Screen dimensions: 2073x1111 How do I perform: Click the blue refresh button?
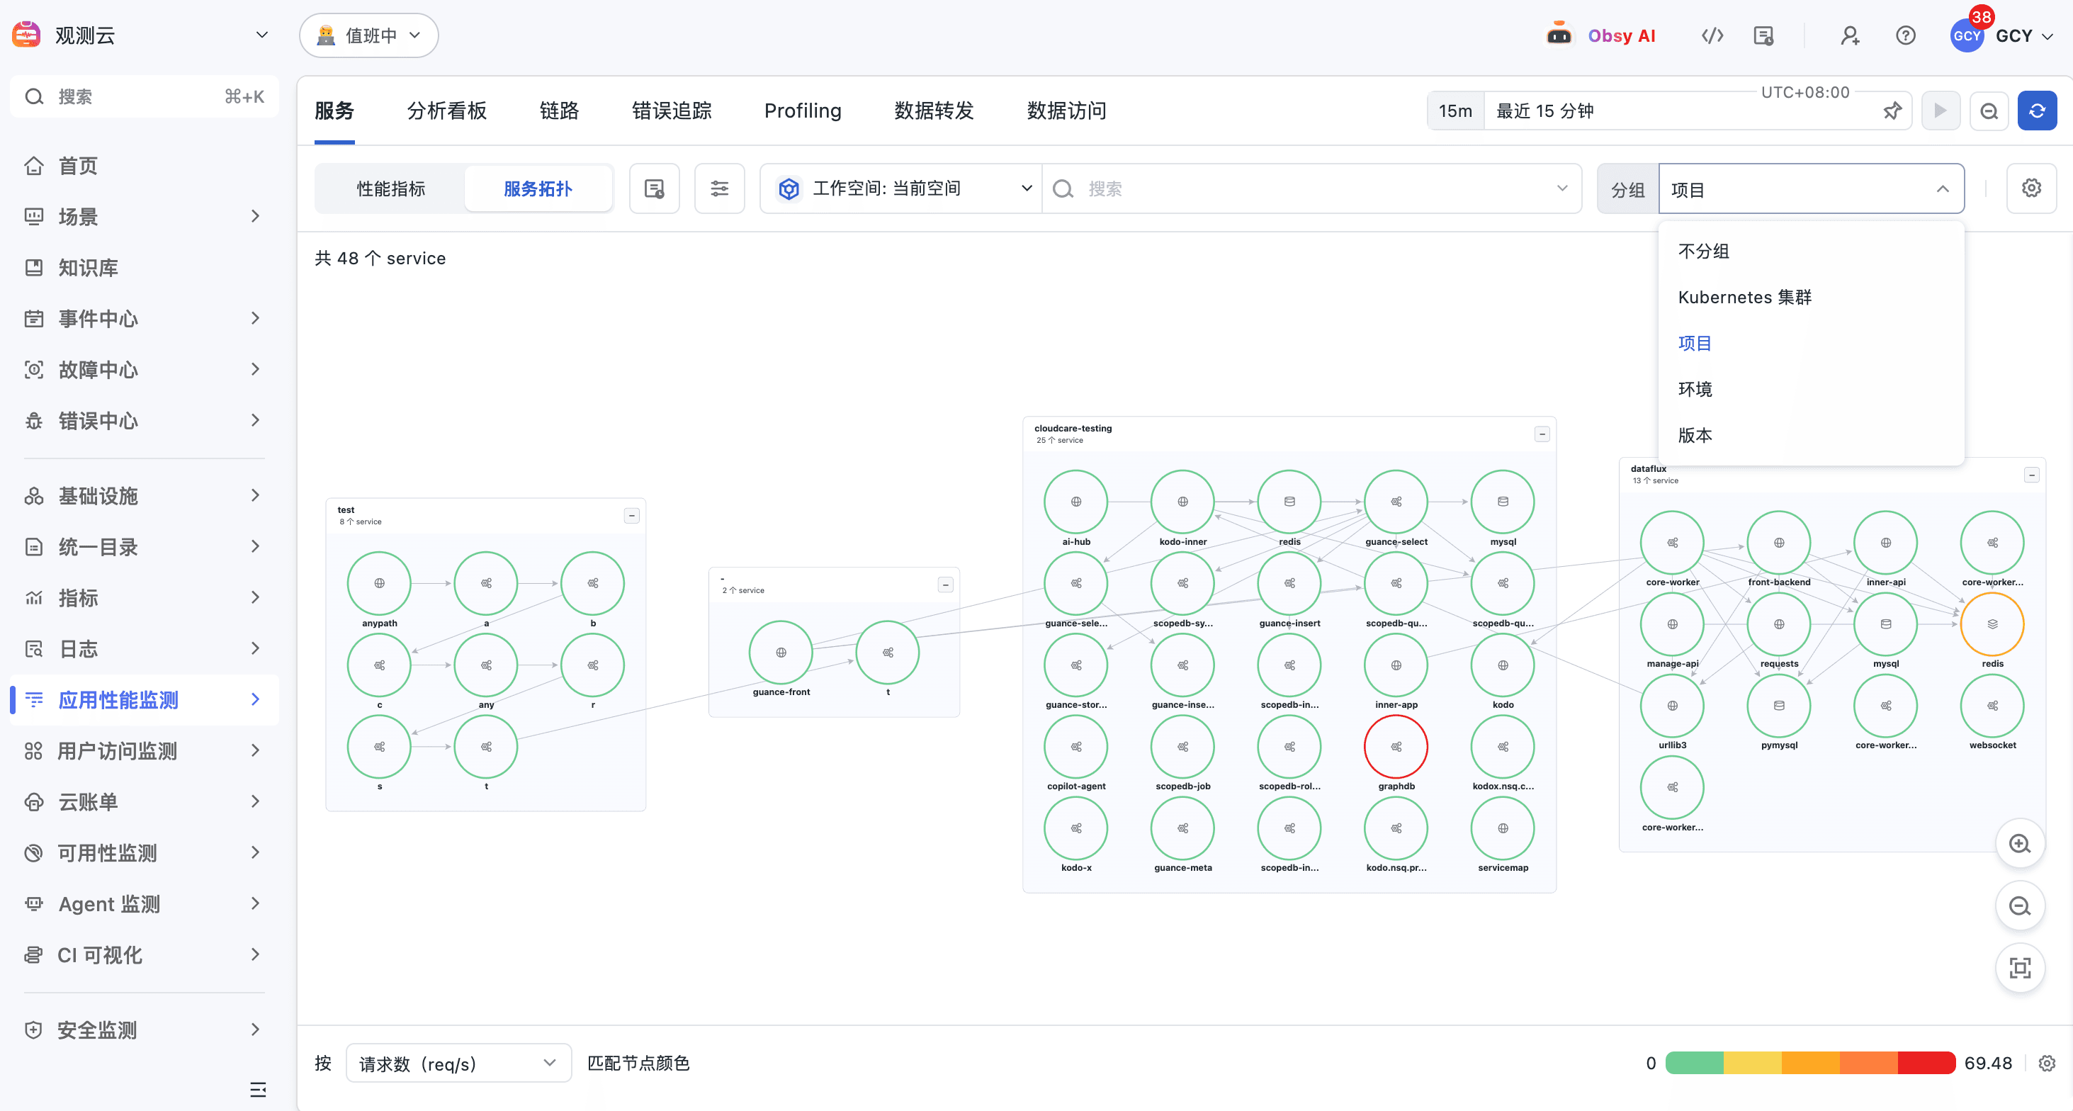(x=2037, y=111)
